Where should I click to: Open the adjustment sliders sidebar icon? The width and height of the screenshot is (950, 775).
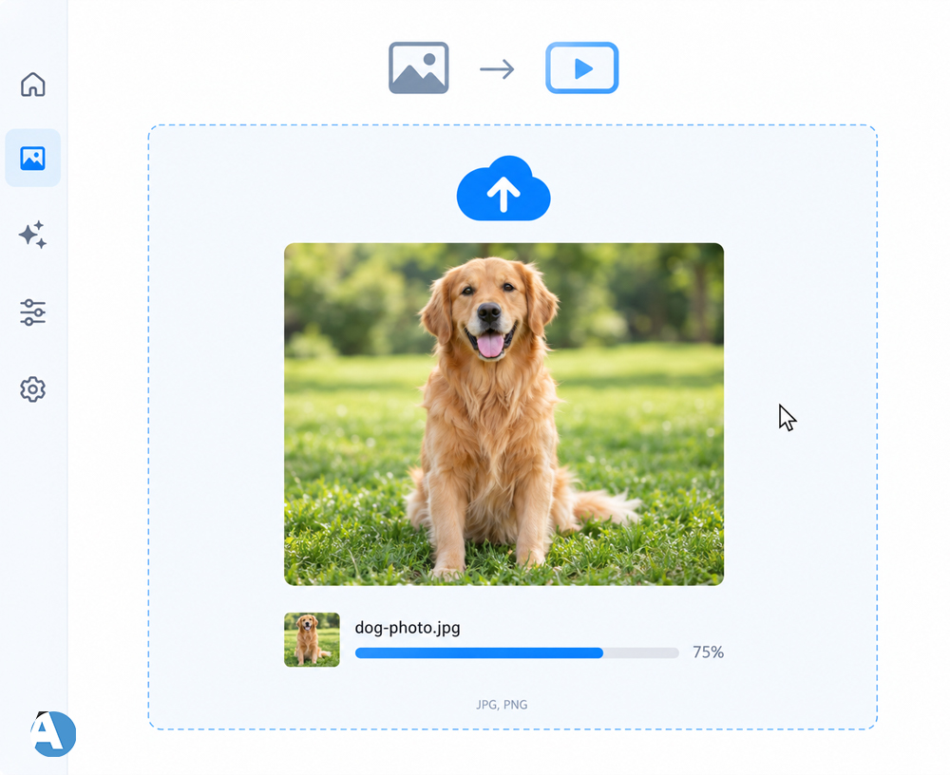point(32,312)
